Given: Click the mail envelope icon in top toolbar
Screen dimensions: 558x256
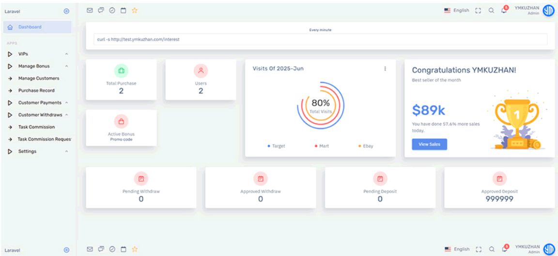Looking at the screenshot, I should [x=90, y=10].
